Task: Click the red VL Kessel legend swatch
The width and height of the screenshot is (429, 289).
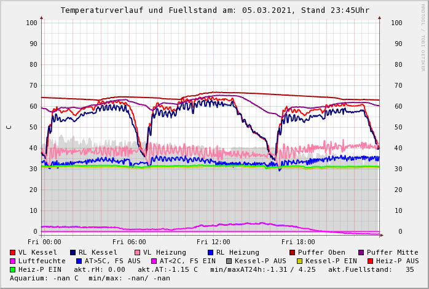Action: click(12, 252)
